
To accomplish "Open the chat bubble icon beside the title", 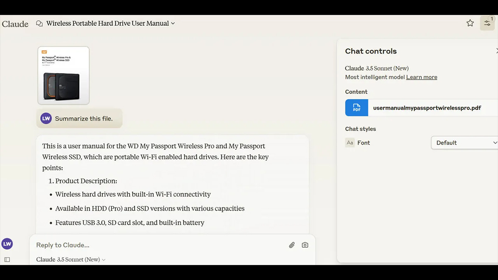I will pos(39,24).
